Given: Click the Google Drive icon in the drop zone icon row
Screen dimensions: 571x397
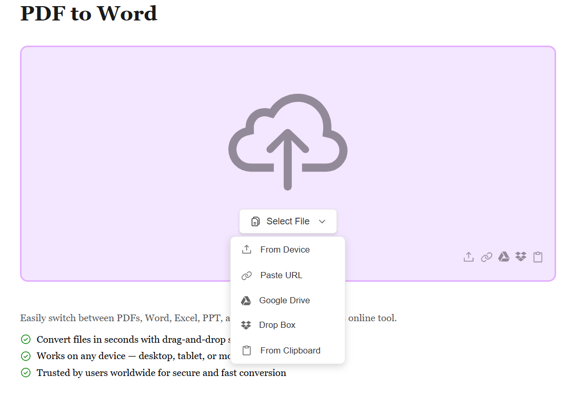Looking at the screenshot, I should pos(504,257).
